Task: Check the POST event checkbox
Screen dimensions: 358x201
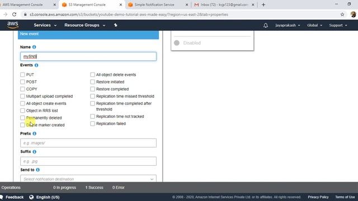Action: click(22, 82)
